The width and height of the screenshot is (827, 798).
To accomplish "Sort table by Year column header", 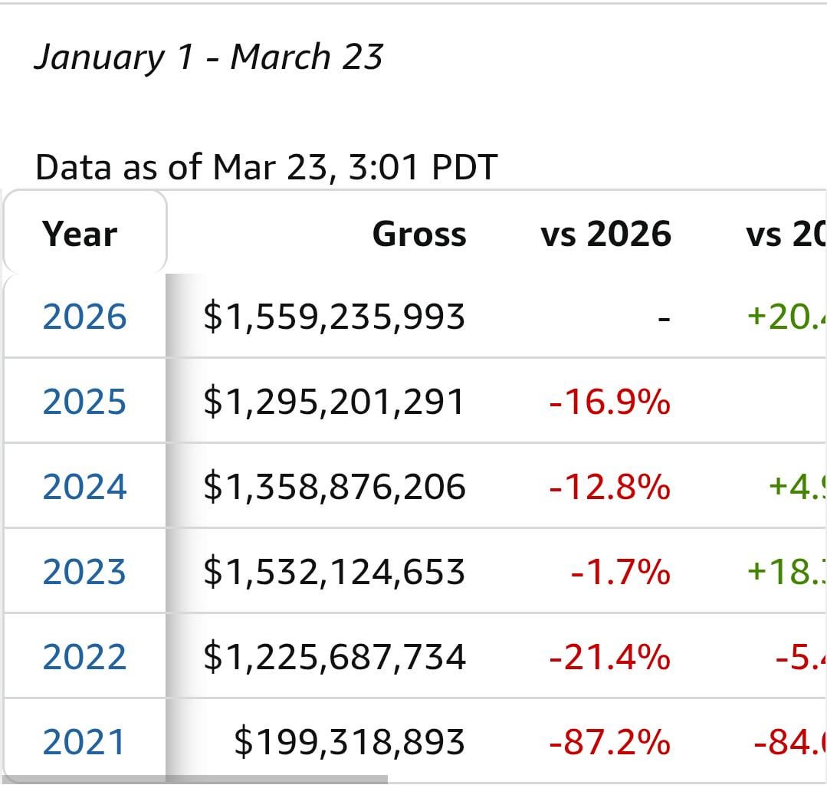I will tap(80, 234).
